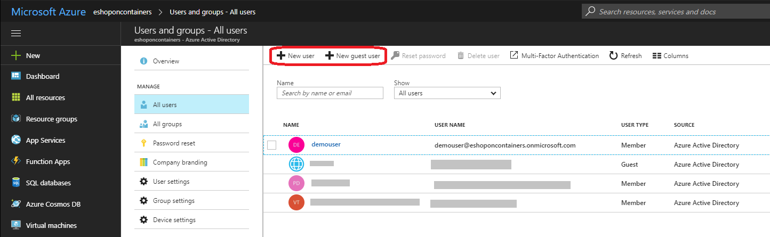Screen dimensions: 770x237
Task: Click the Device settings gear icon
Action: click(143, 220)
